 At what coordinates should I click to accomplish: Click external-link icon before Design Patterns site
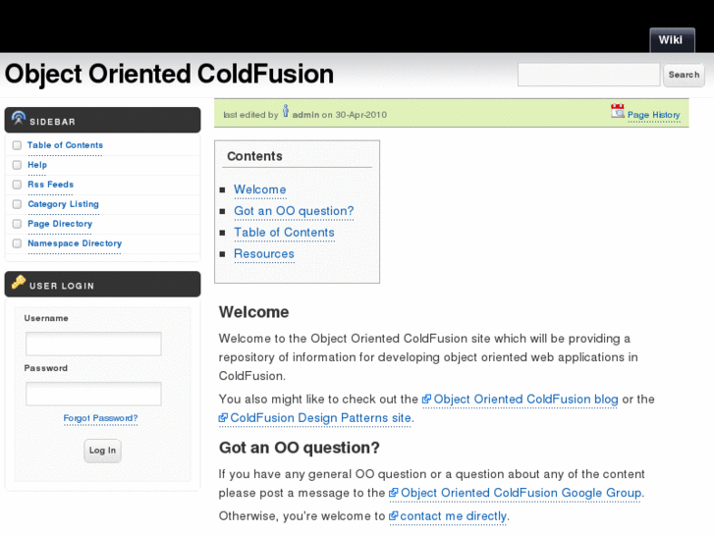(x=223, y=418)
